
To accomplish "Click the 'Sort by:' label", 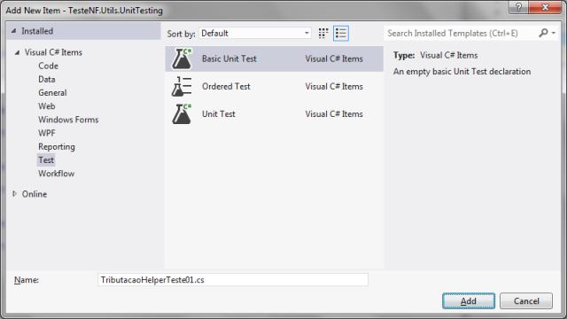I will click(181, 34).
